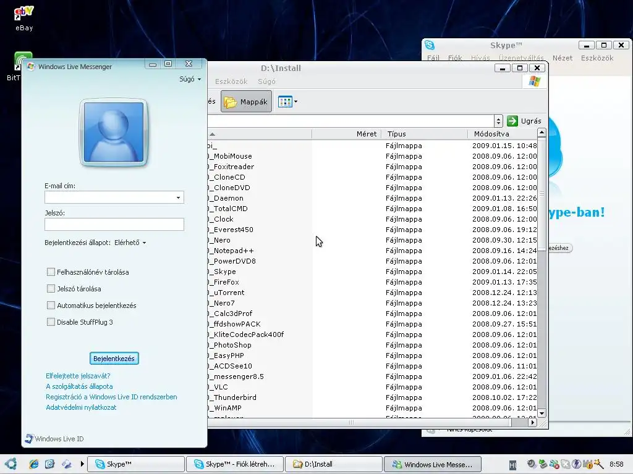This screenshot has width=633, height=474.
Task: Switch to D:\Install taskbar button
Action: tap(334, 464)
